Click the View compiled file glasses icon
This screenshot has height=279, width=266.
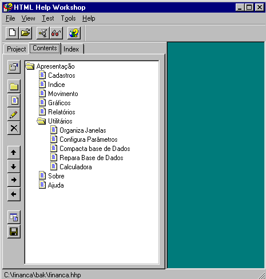coord(56,33)
